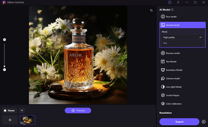Maximize the FotorPea window
Viewport: 208px width, 127px height.
195,2
